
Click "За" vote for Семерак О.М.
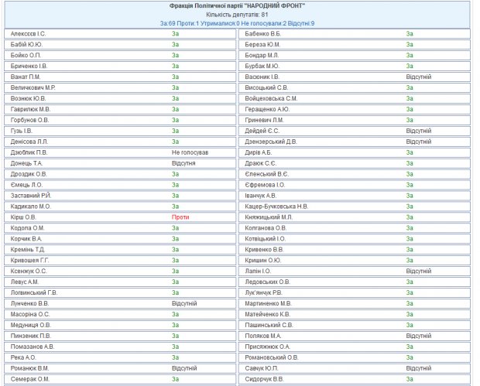176,379
